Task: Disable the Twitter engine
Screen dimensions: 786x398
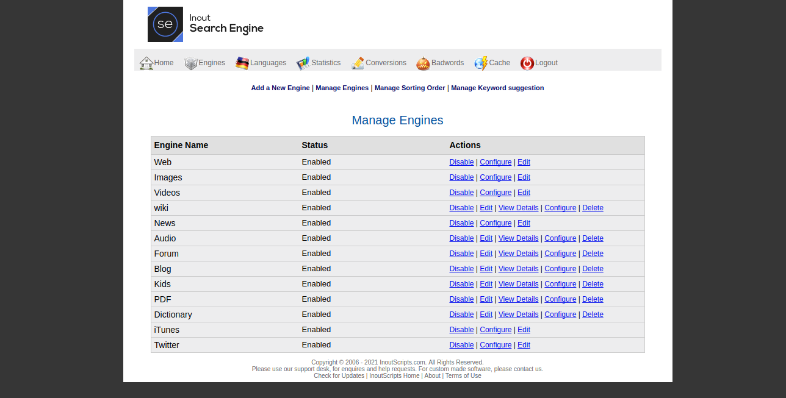Action: click(461, 345)
